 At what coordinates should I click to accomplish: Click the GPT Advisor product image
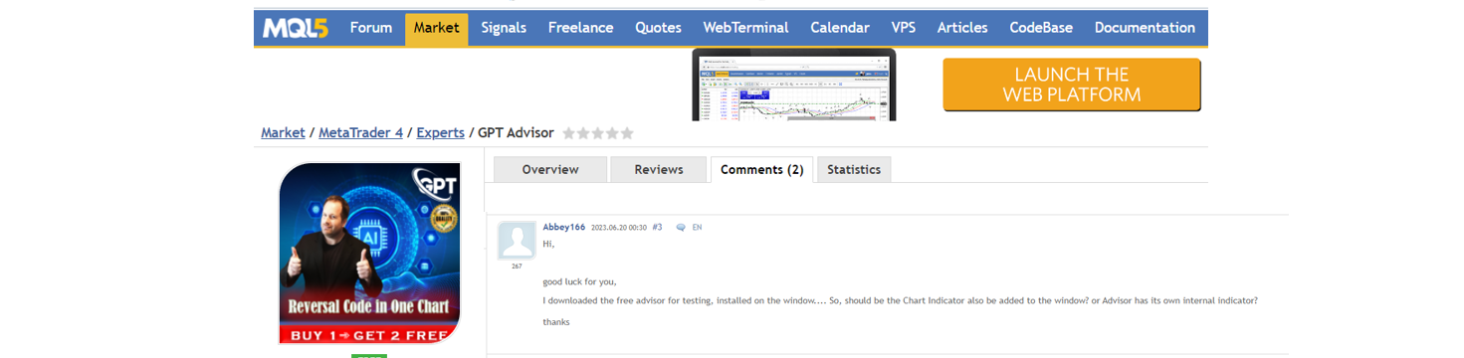tap(370, 254)
